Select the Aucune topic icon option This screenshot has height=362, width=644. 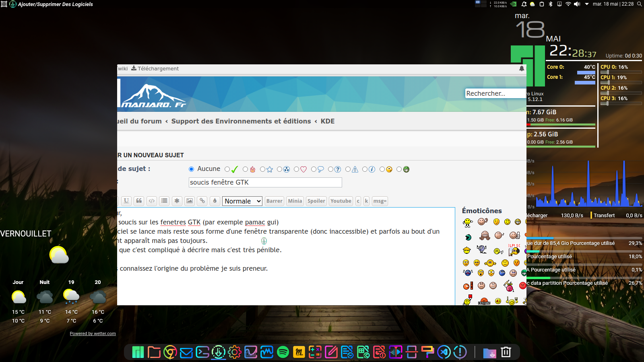191,169
